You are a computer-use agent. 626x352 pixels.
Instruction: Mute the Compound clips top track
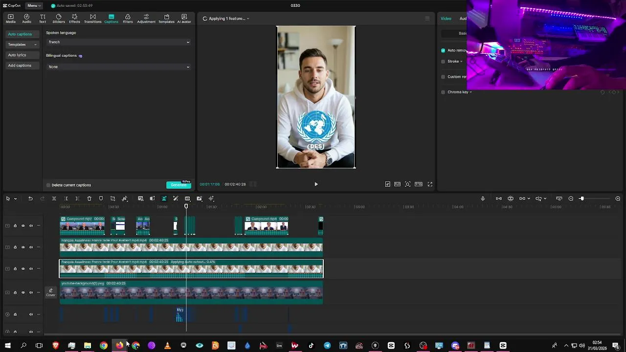point(31,226)
